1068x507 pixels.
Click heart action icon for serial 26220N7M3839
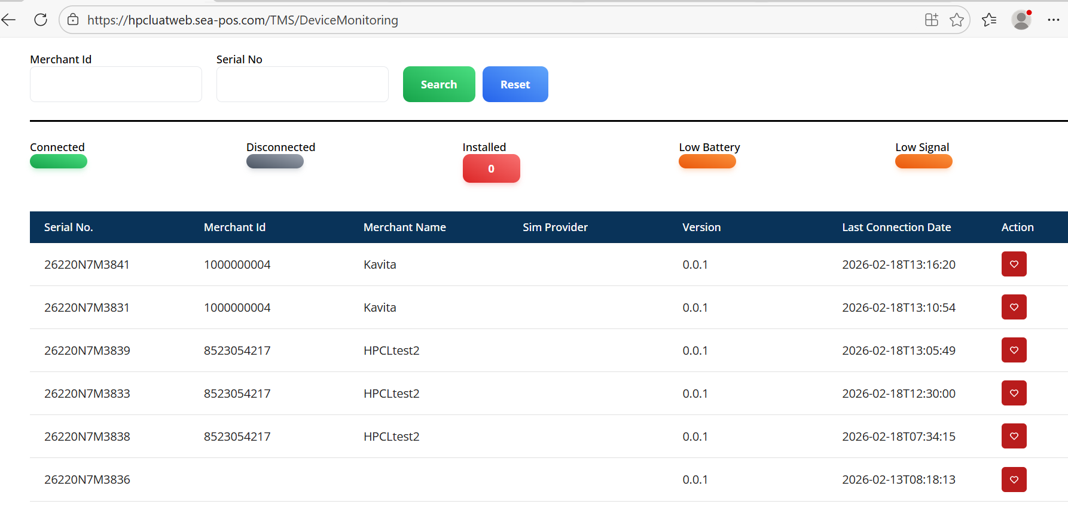[x=1014, y=350]
